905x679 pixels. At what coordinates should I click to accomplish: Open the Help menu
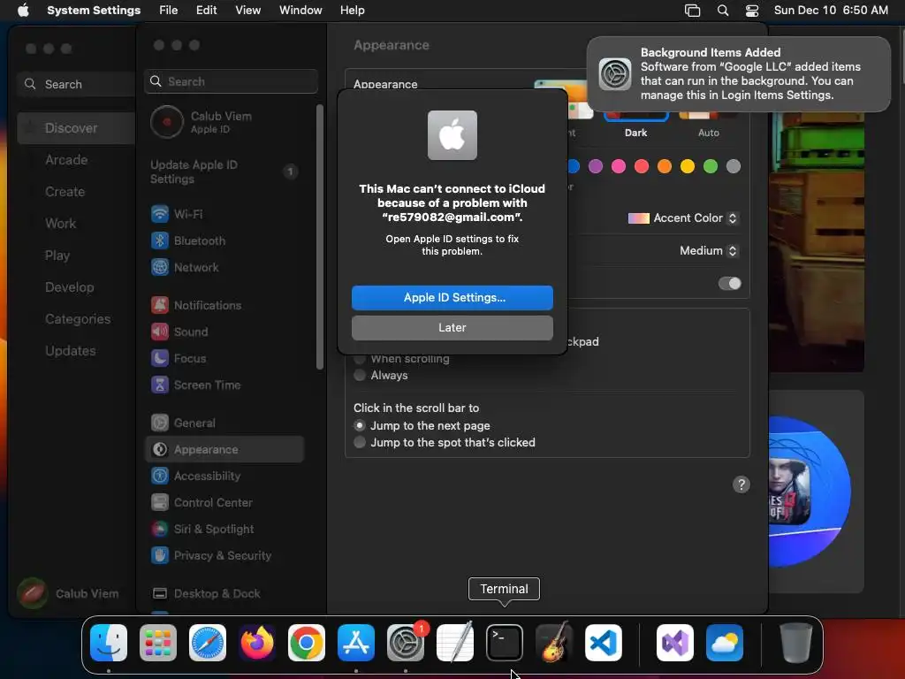[x=352, y=11]
